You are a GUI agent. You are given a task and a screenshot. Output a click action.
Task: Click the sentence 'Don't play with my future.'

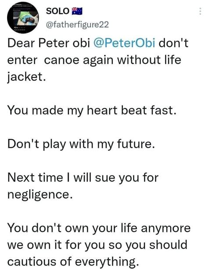click(x=81, y=144)
